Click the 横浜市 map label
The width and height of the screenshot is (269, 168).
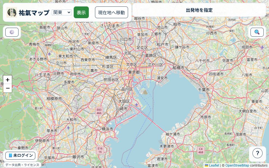[x=107, y=129]
